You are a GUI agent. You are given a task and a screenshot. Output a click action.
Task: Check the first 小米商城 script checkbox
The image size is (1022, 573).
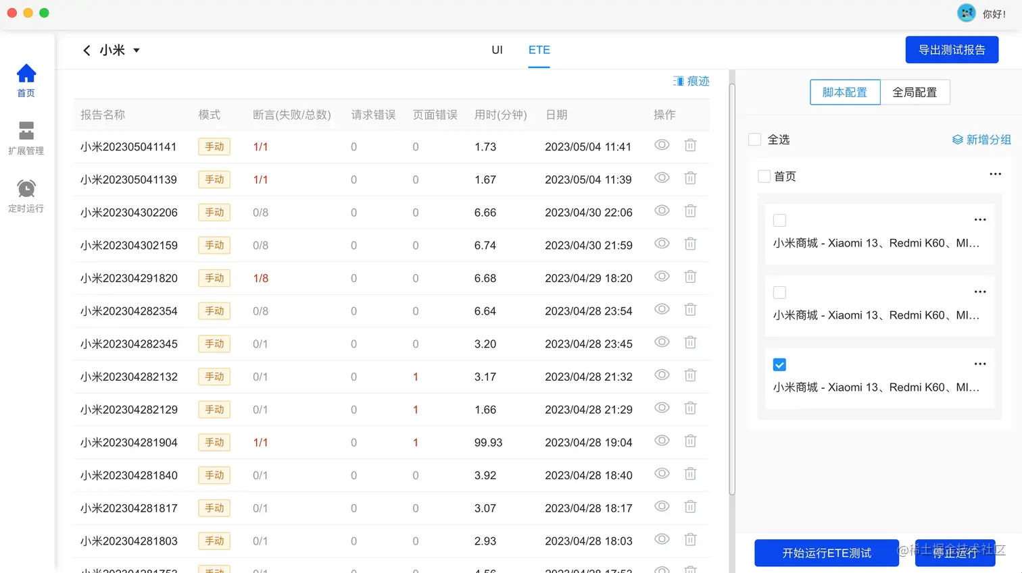(779, 220)
